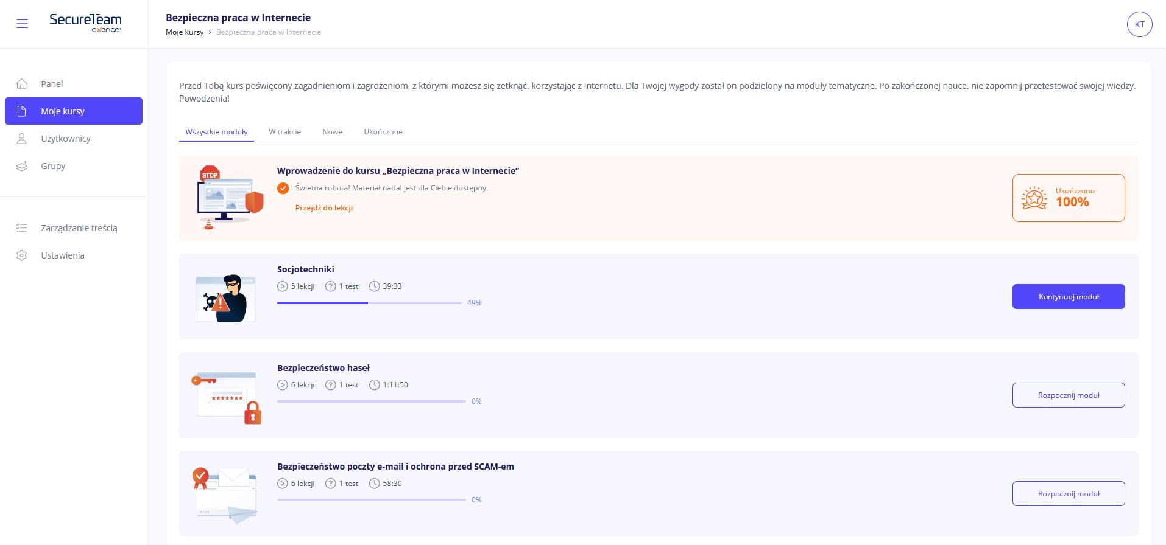
Task: Open the Ukończone tab
Action: (383, 132)
